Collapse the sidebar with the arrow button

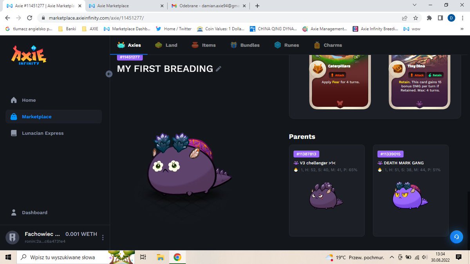click(109, 74)
